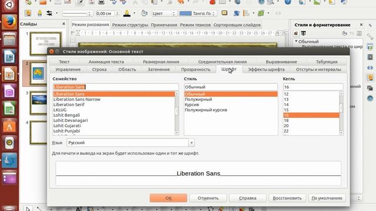Click the Восстановить button
376x211 pixels.
tap(287, 198)
